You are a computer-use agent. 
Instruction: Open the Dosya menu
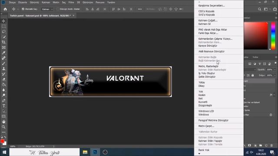coord(12,3)
